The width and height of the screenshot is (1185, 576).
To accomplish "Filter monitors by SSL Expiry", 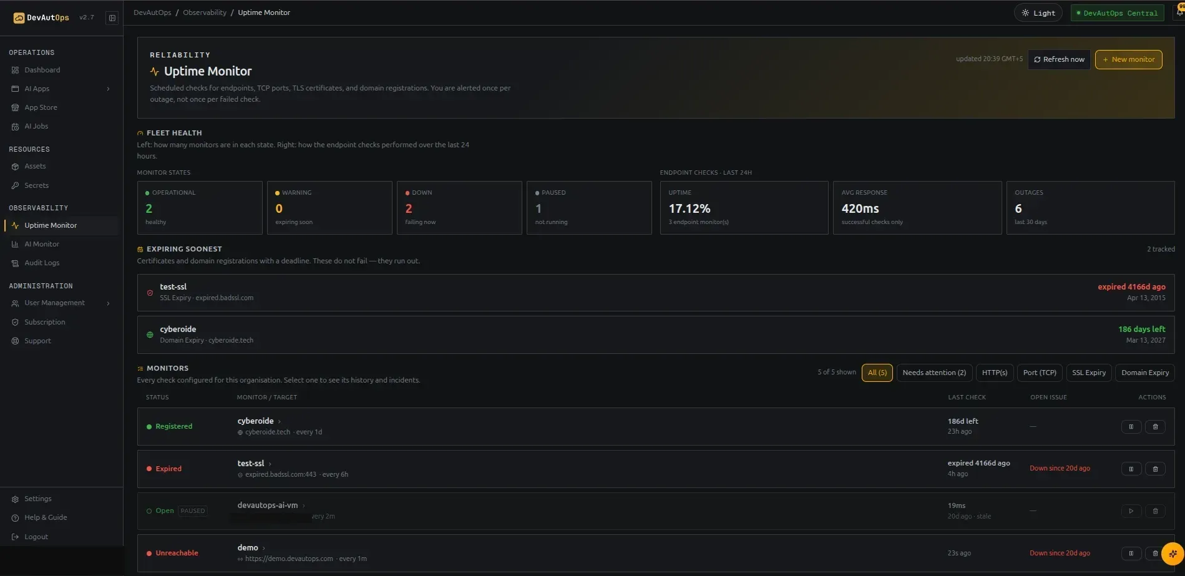I will tap(1088, 373).
